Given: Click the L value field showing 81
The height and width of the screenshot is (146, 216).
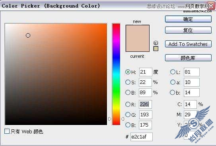Looking at the screenshot, I should 192,72.
